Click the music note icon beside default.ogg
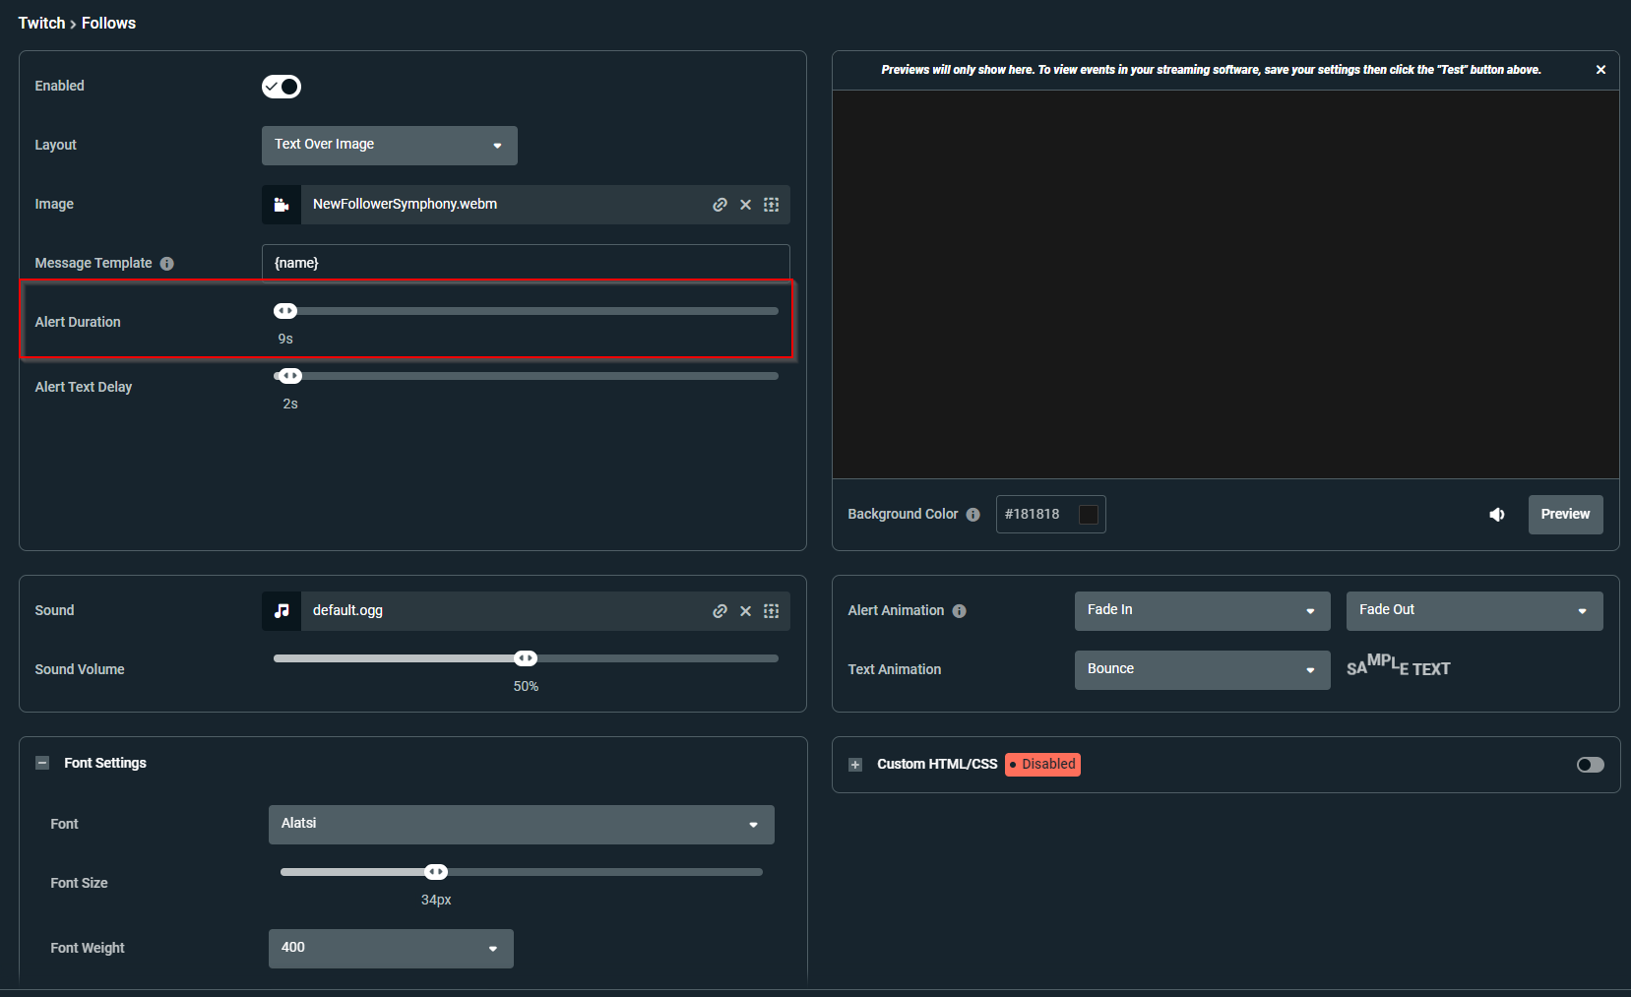 click(x=282, y=610)
